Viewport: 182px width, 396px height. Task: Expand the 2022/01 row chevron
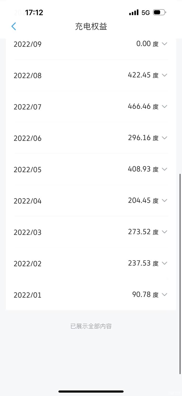click(164, 294)
